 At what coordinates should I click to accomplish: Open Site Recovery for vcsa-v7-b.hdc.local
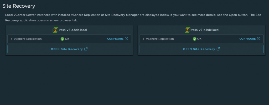(201, 49)
